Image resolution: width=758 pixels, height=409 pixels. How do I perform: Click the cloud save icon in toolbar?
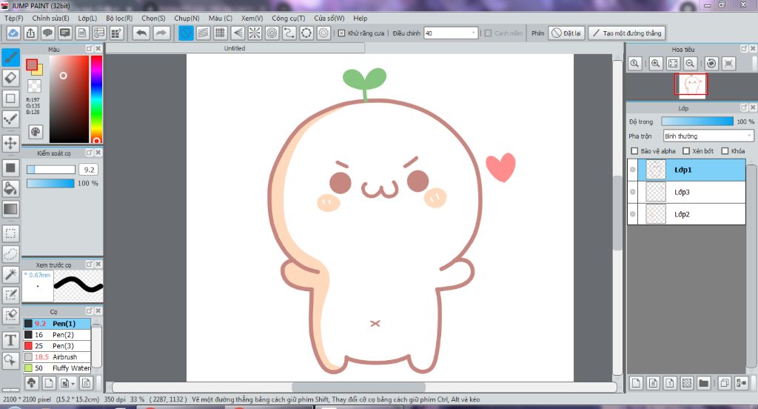click(x=13, y=33)
